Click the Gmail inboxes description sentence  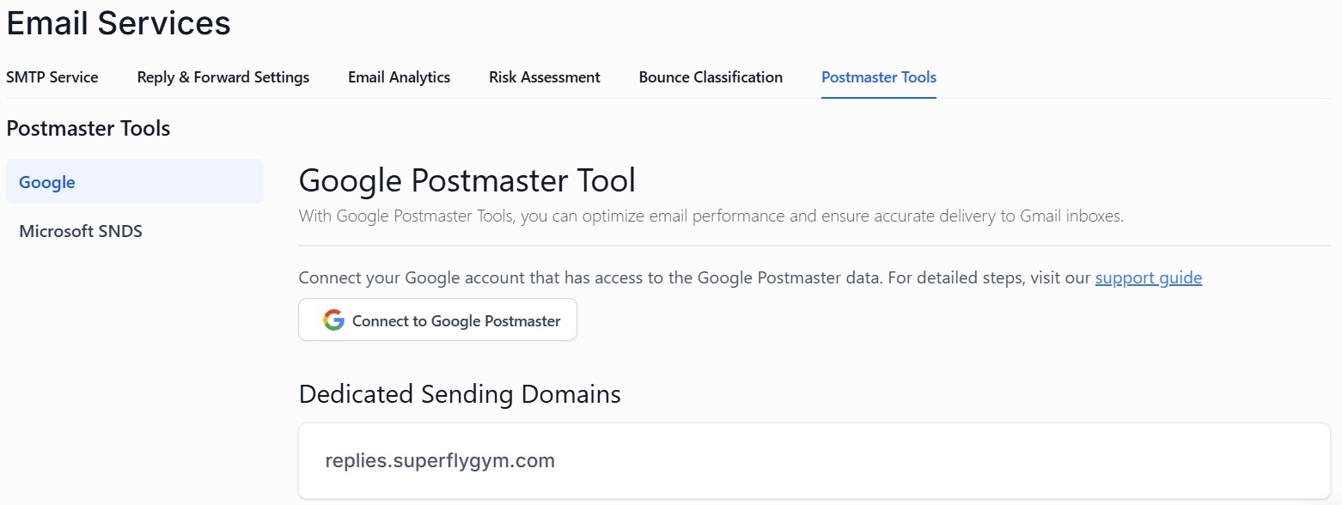(x=711, y=216)
